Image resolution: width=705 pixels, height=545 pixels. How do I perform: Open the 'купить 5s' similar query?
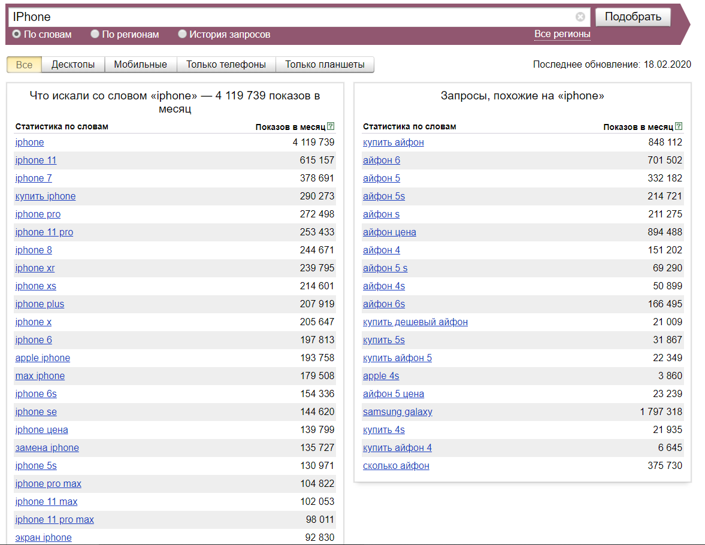384,340
